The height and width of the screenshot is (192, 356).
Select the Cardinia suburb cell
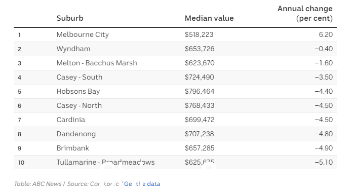click(70, 120)
